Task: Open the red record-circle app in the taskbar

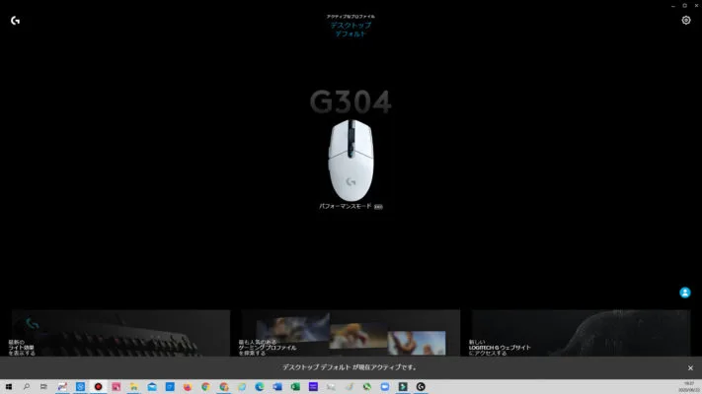Action: [98, 387]
